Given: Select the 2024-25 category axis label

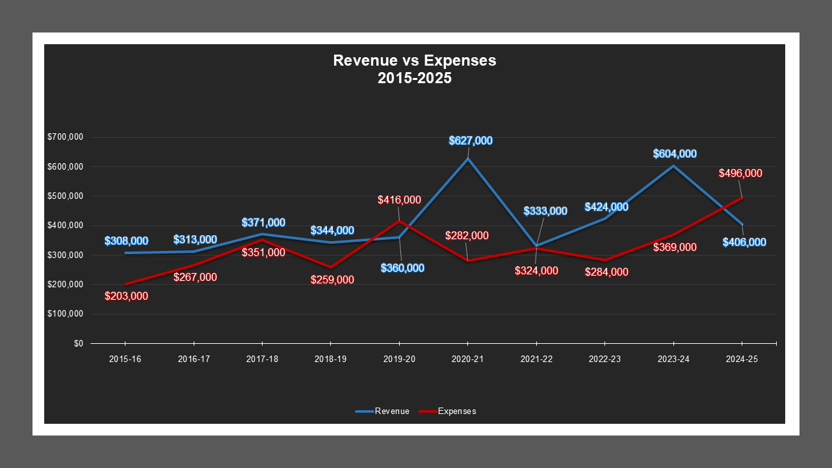Looking at the screenshot, I should point(742,359).
